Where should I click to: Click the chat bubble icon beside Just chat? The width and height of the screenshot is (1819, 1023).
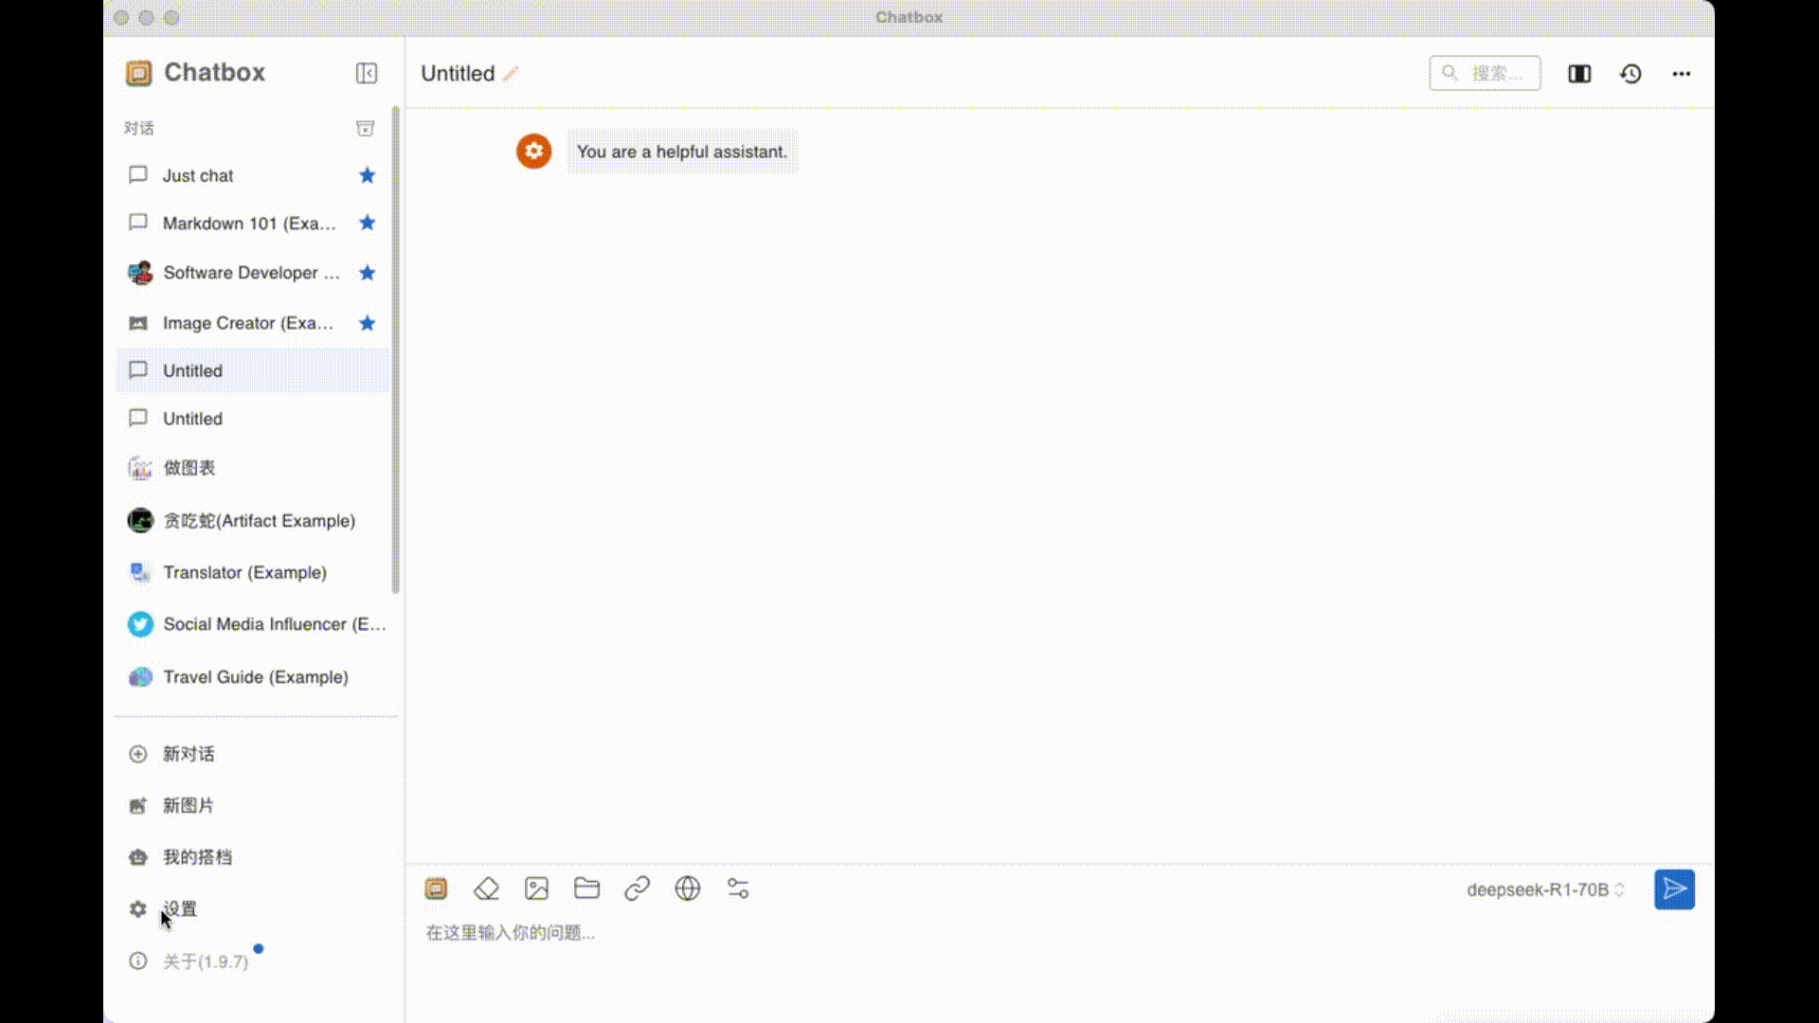point(138,175)
